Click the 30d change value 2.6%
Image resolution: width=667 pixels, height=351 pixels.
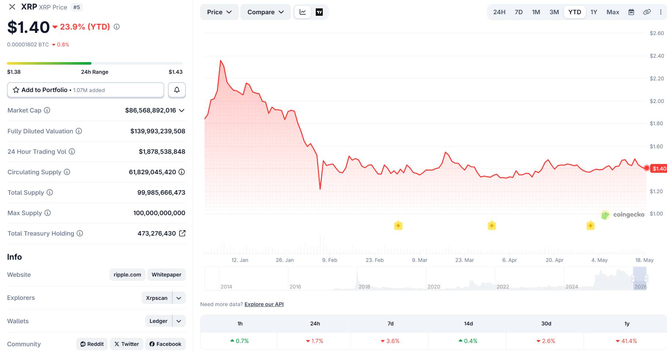[546, 341]
